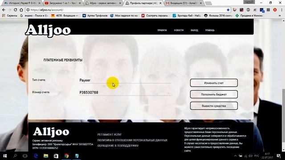Reload the current Alljoo page
This screenshot has height=160, width=285.
(x=16, y=10)
